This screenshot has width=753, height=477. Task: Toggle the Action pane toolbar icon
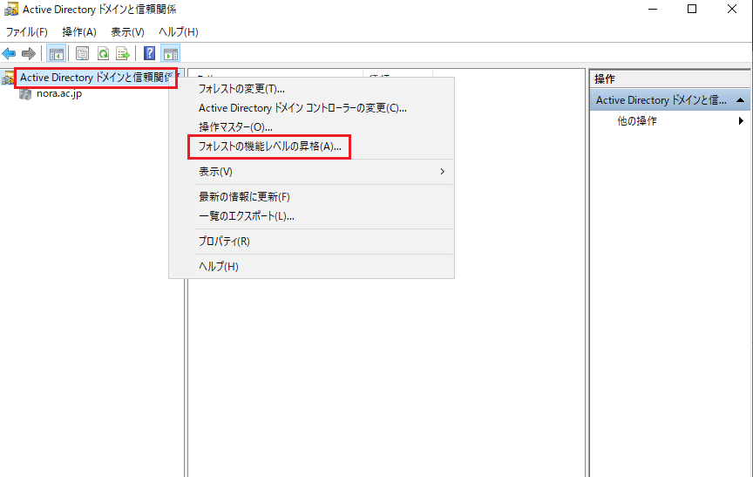(171, 53)
